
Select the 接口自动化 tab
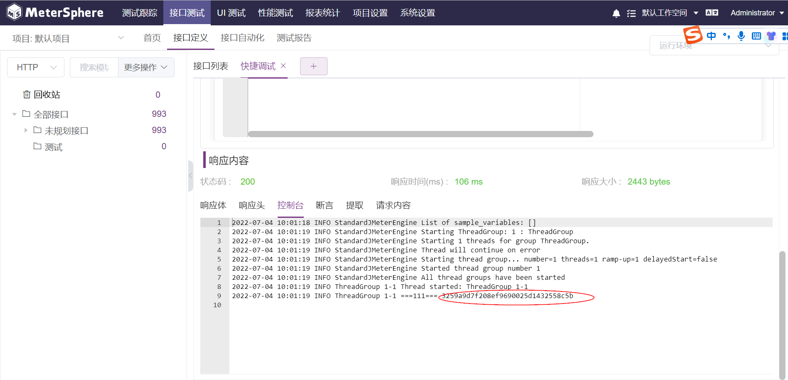pyautogui.click(x=243, y=38)
